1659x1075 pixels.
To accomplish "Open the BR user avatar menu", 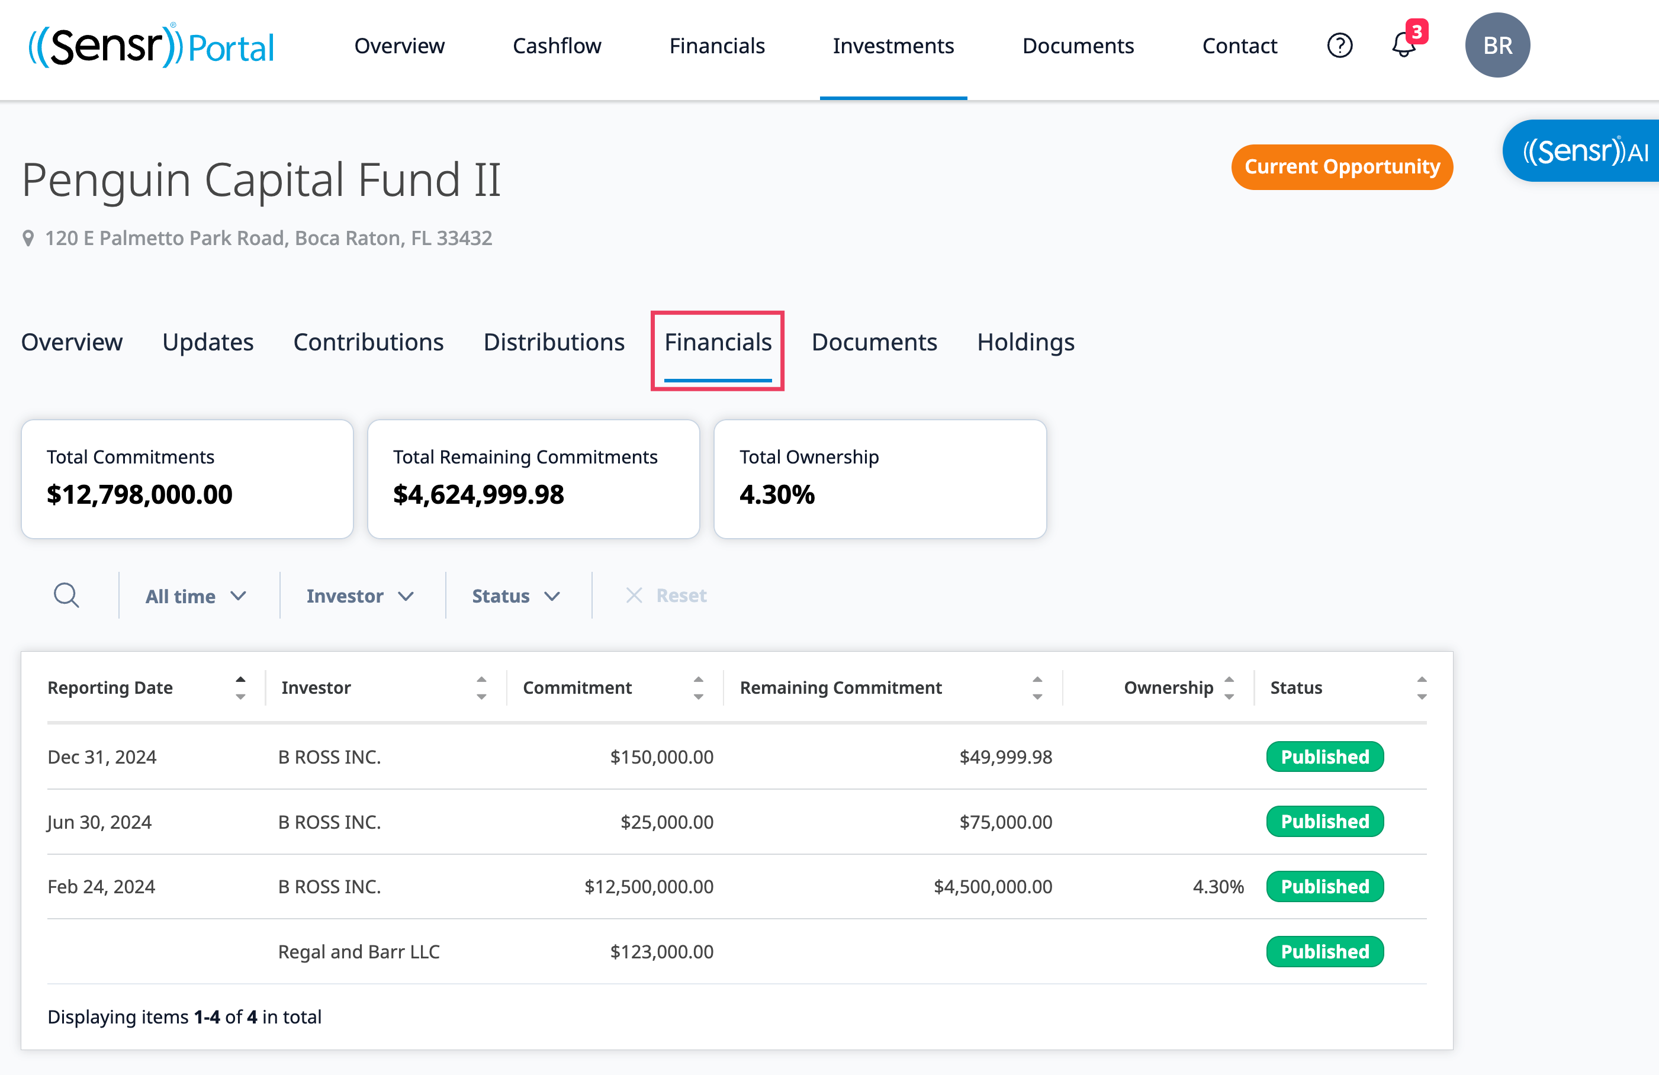I will tap(1497, 46).
